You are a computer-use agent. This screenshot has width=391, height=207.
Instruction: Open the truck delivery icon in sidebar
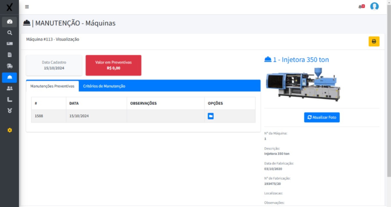9,66
